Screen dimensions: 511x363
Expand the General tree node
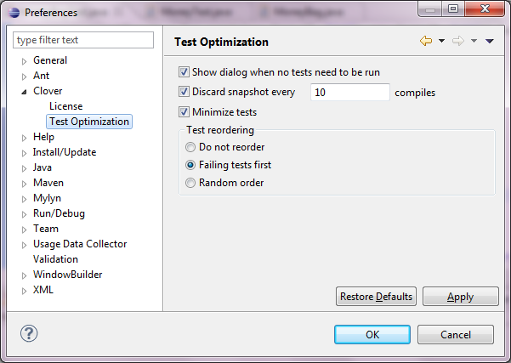(25, 60)
